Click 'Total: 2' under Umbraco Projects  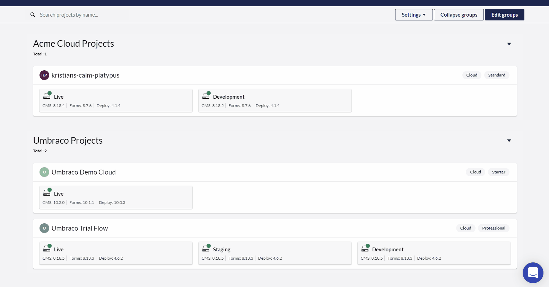(40, 151)
